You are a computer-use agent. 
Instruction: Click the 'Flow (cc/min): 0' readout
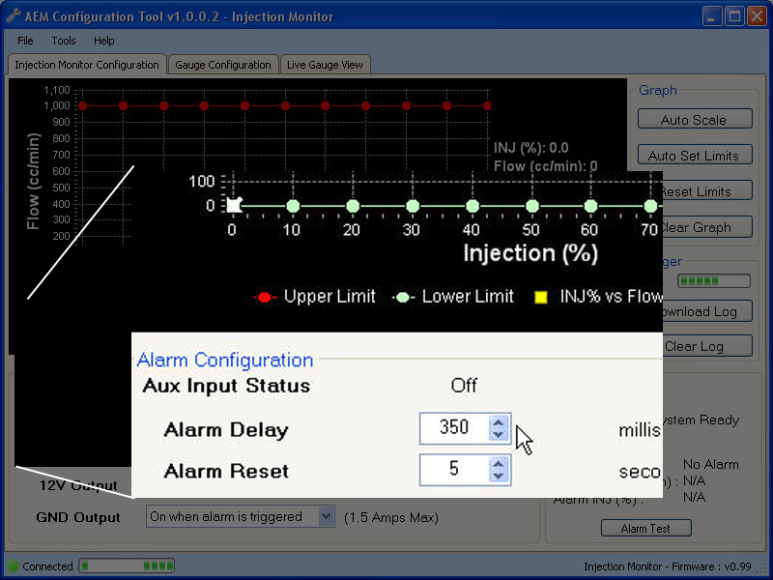tap(545, 165)
